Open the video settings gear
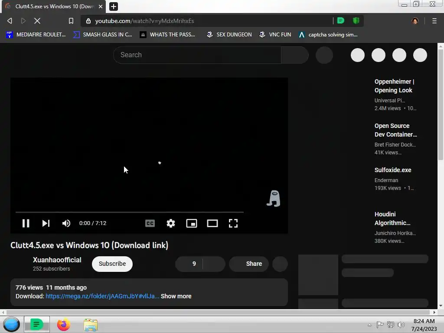444x333 pixels. coord(171,223)
